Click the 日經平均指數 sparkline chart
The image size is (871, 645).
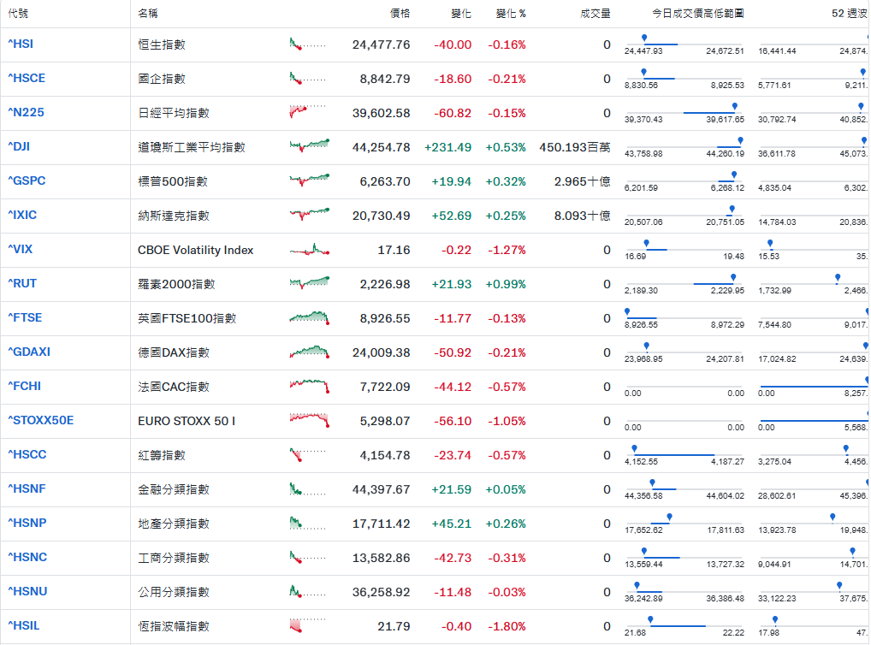(309, 112)
